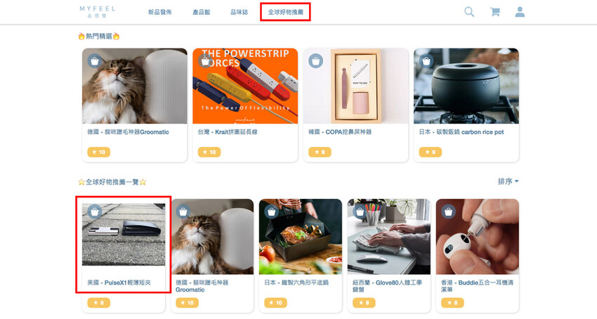
Task: Click basket icon on Krait powerstrip card
Action: tap(205, 61)
